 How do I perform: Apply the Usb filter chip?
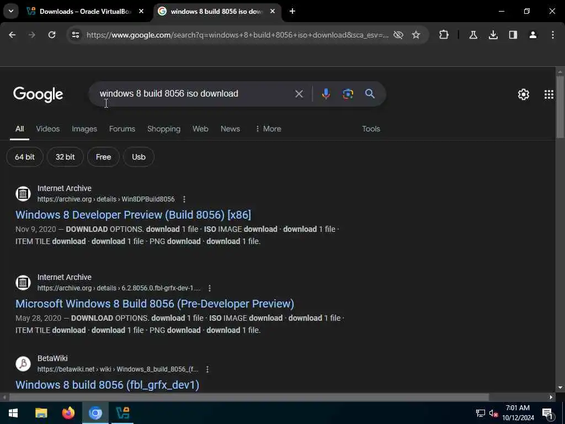pos(138,157)
